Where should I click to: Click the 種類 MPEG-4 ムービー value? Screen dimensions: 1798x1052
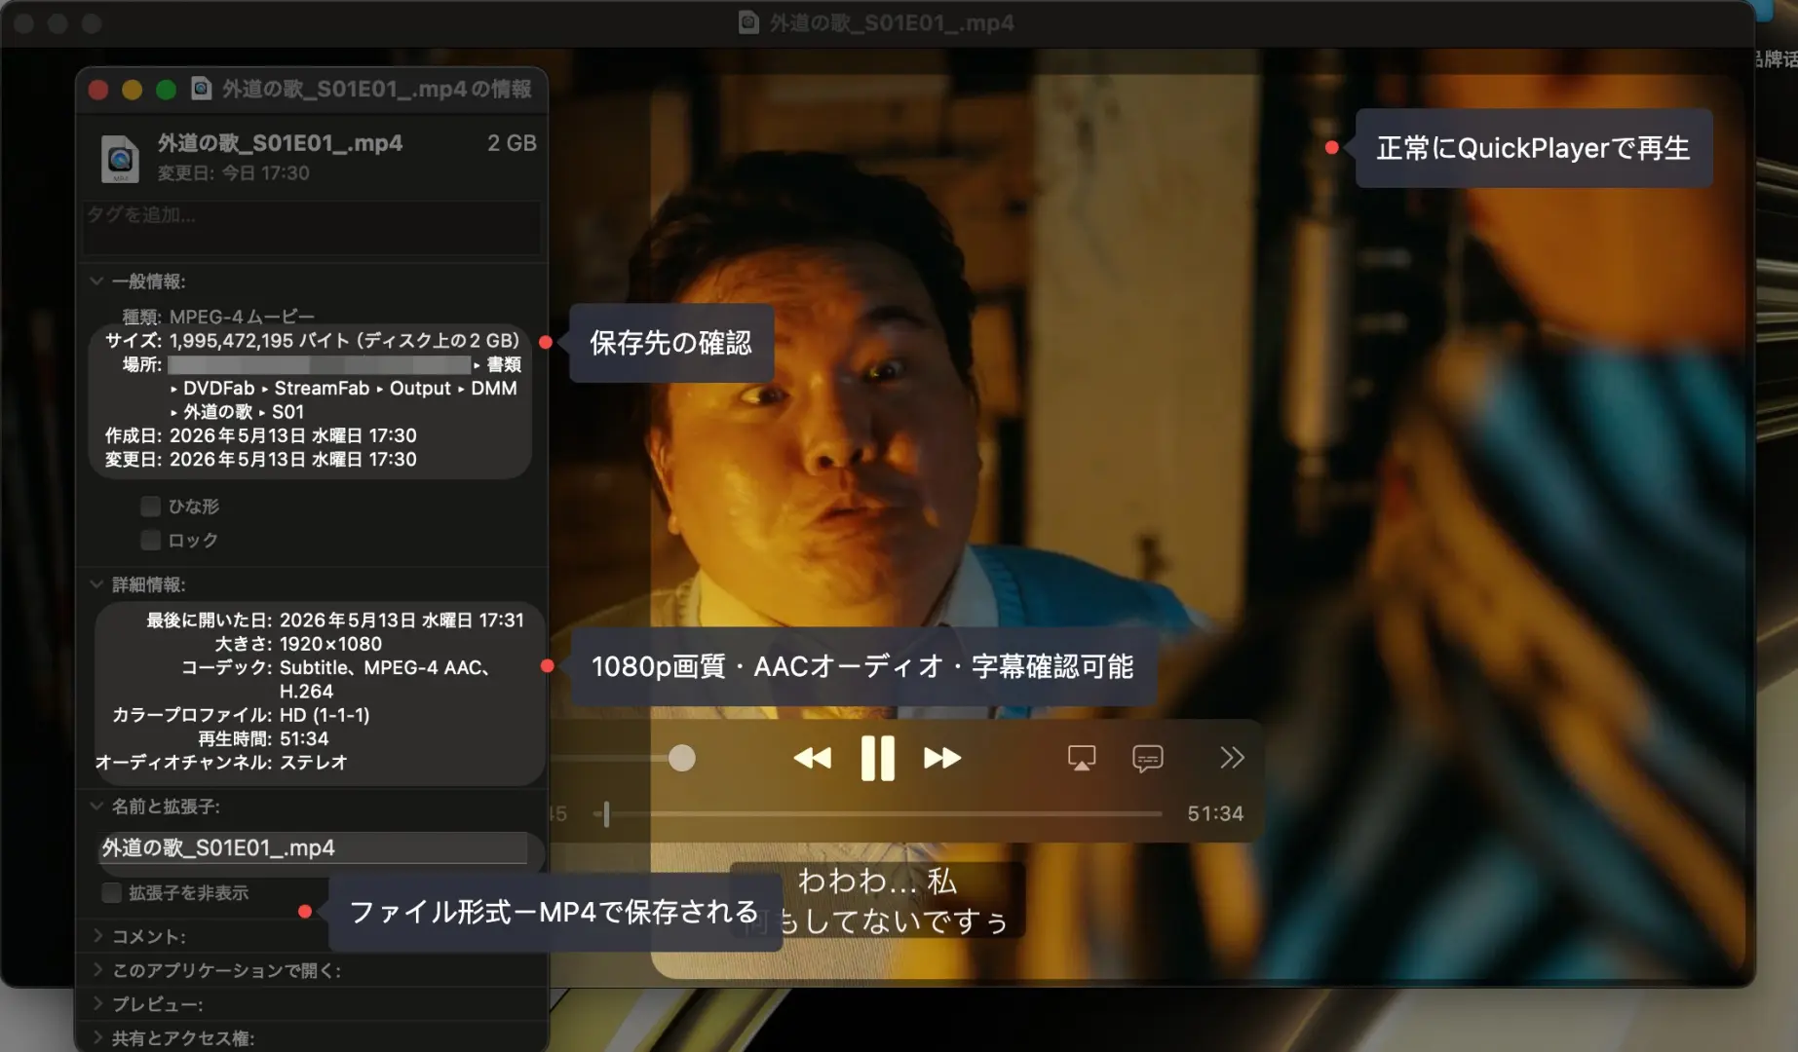242,318
